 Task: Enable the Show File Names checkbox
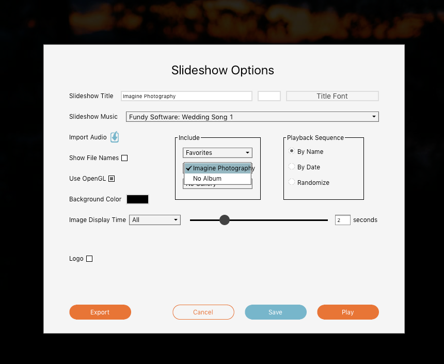(124, 158)
